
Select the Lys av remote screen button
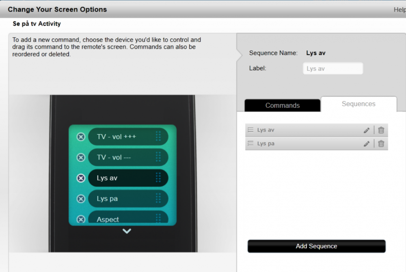[x=122, y=178]
